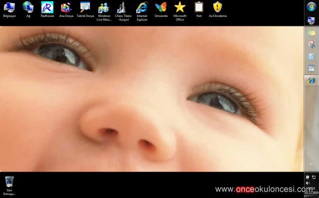
Task: Select the Üniversite MSN butterfly icon
Action: click(161, 9)
